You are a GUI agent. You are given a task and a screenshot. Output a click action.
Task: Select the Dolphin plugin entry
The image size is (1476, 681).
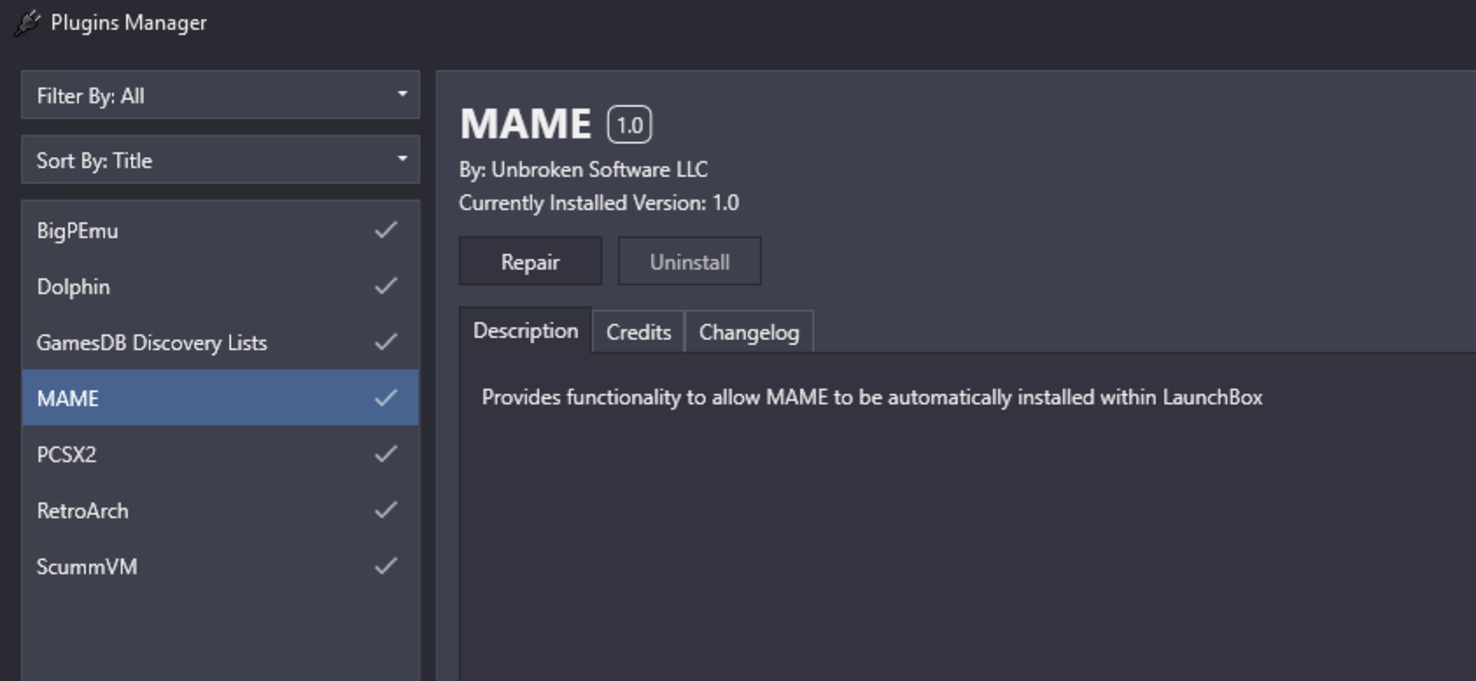coord(221,286)
